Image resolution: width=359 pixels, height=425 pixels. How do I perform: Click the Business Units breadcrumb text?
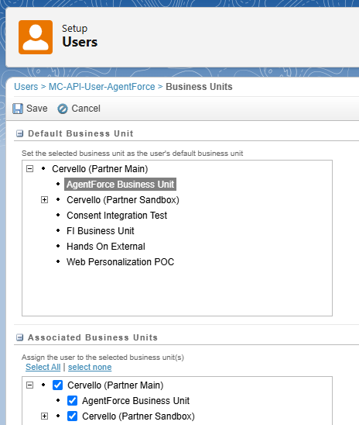click(199, 87)
